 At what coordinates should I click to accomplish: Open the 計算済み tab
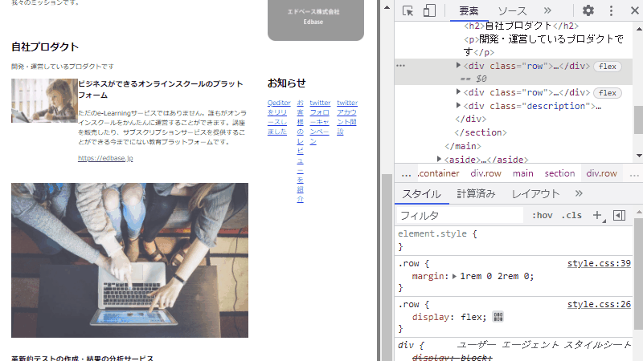476,193
